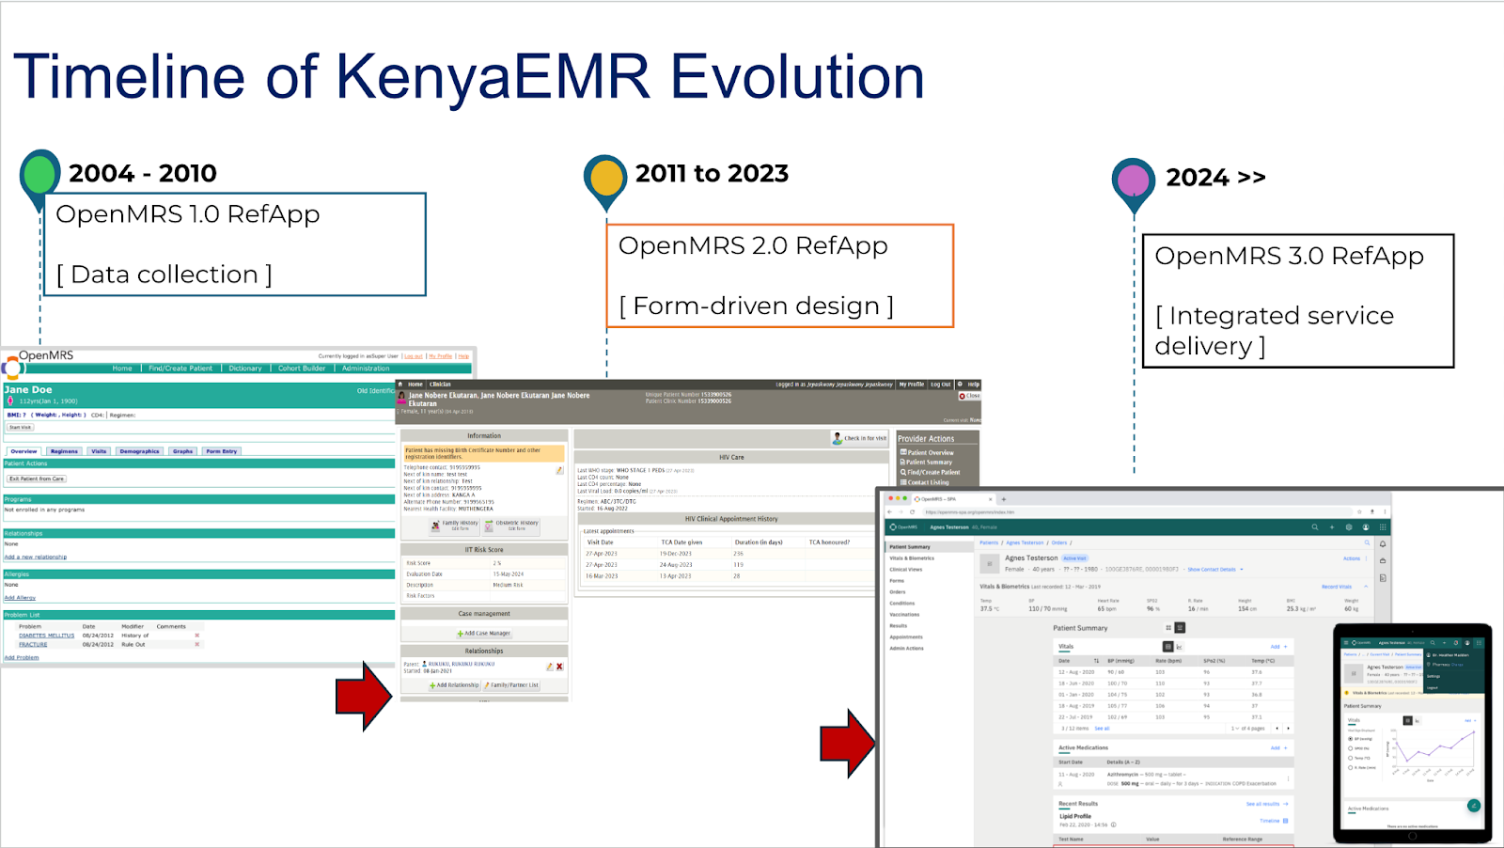1504x848 pixels.
Task: Open the Clinician menu in KenyaEMR 2.0 header
Action: point(440,385)
